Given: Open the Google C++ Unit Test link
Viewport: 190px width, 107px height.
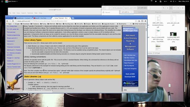Looking at the screenshot, I should [x=13, y=58].
